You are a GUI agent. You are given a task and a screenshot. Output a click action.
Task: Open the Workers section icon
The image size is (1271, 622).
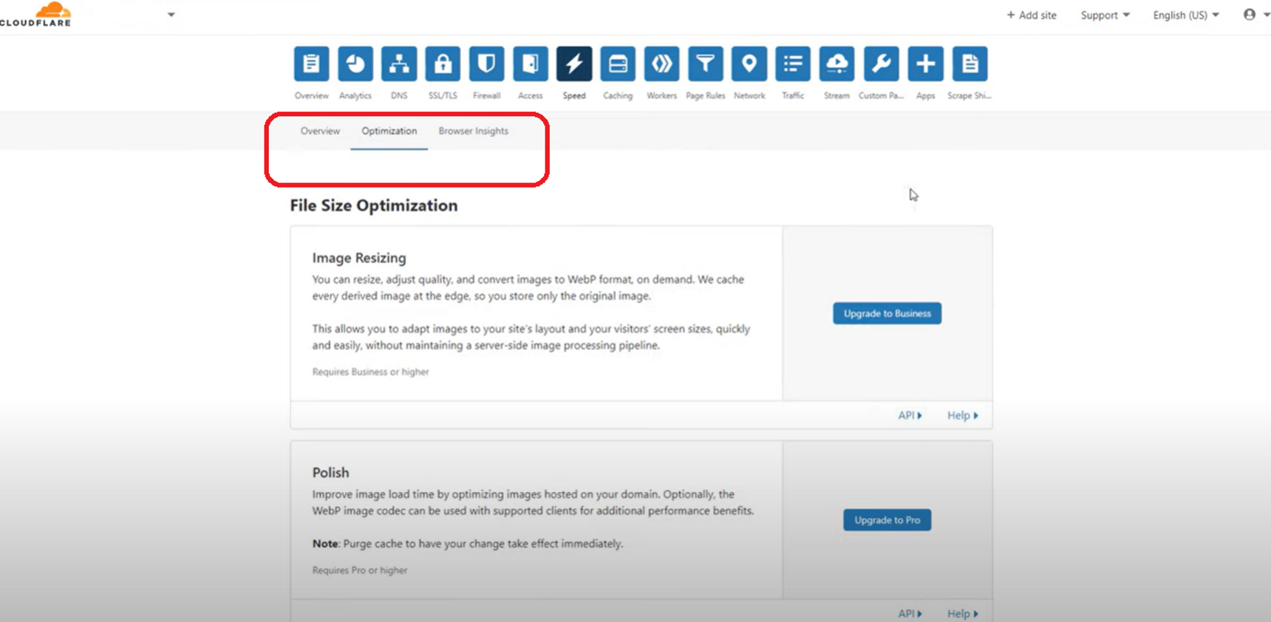point(661,64)
